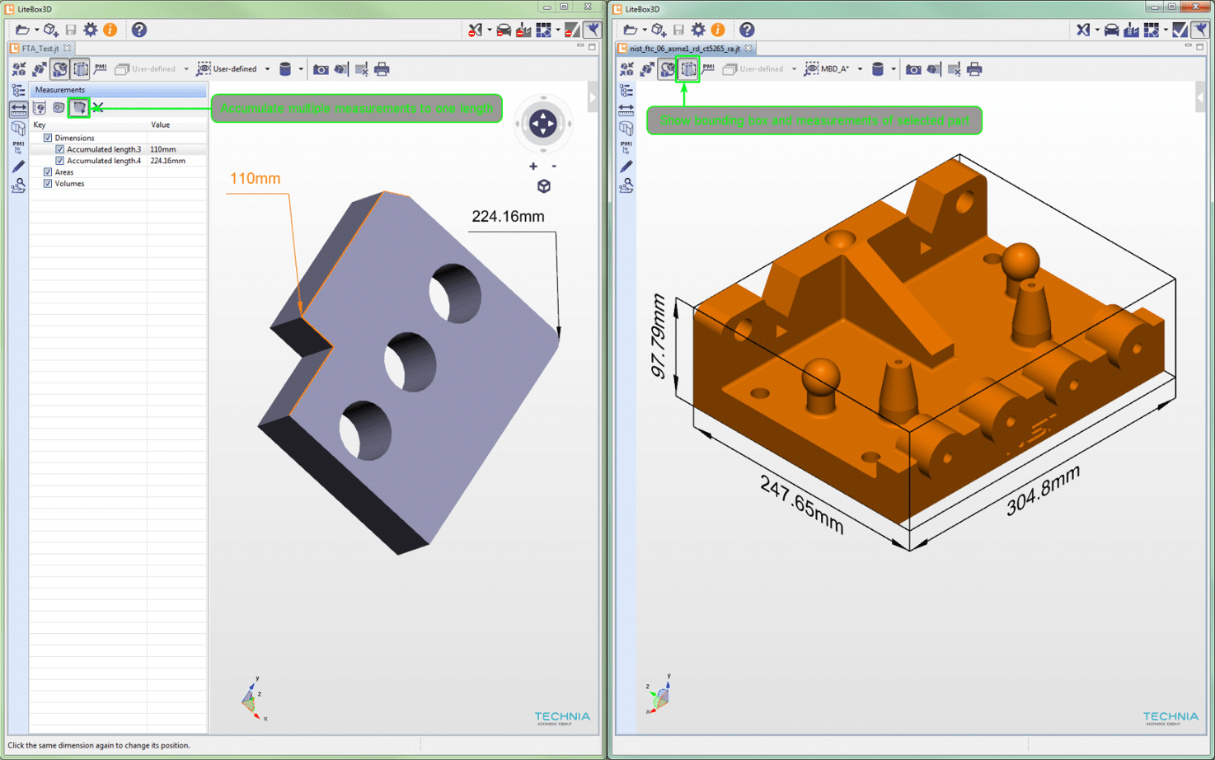1215x760 pixels.
Task: Open help question mark in left window
Action: pyautogui.click(x=139, y=30)
